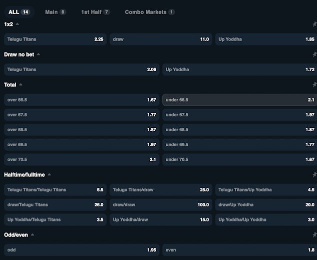Pick the even outcome at 1.8
Viewport: 317px width, 260px height.
239,249
